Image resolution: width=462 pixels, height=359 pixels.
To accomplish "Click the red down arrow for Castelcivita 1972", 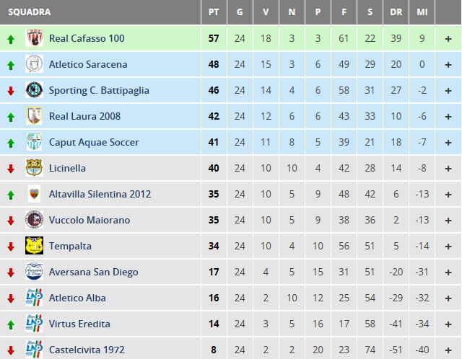I will [11, 350].
